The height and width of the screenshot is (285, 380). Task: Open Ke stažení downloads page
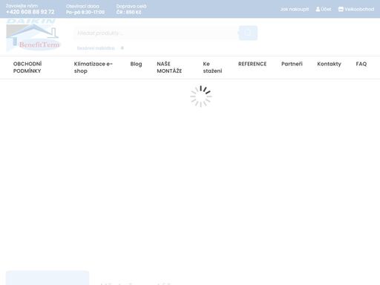(x=212, y=68)
